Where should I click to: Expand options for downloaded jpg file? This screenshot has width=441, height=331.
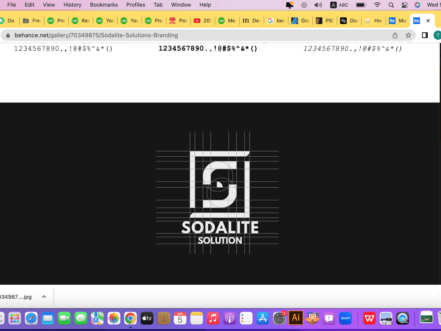(44, 297)
